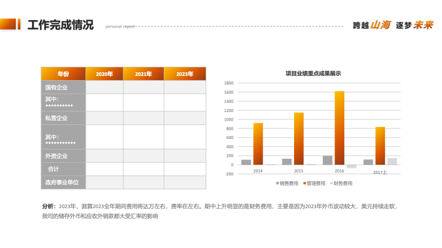Select the orange 管理费用 legend marker

tap(304, 183)
